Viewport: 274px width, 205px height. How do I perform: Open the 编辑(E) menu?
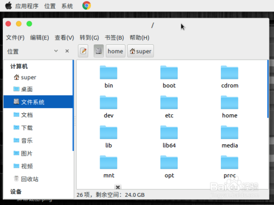[x=39, y=38]
